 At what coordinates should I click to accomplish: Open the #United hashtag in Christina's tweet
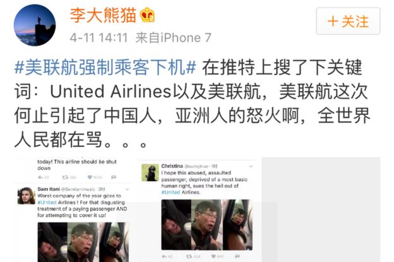(x=170, y=192)
